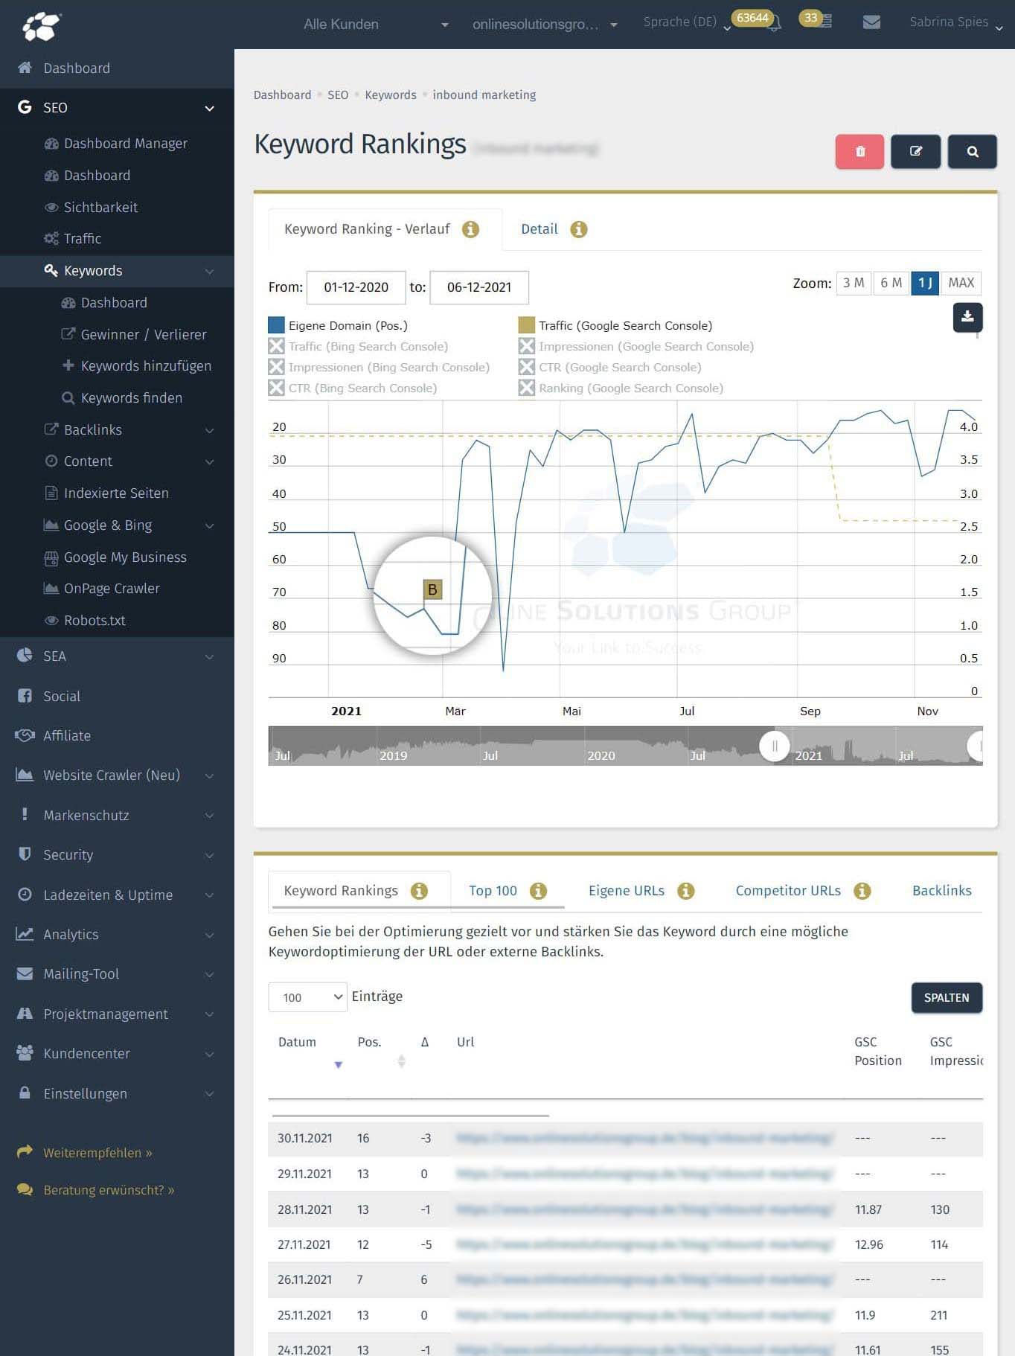Open Robots.txt in sidebar

pos(95,620)
